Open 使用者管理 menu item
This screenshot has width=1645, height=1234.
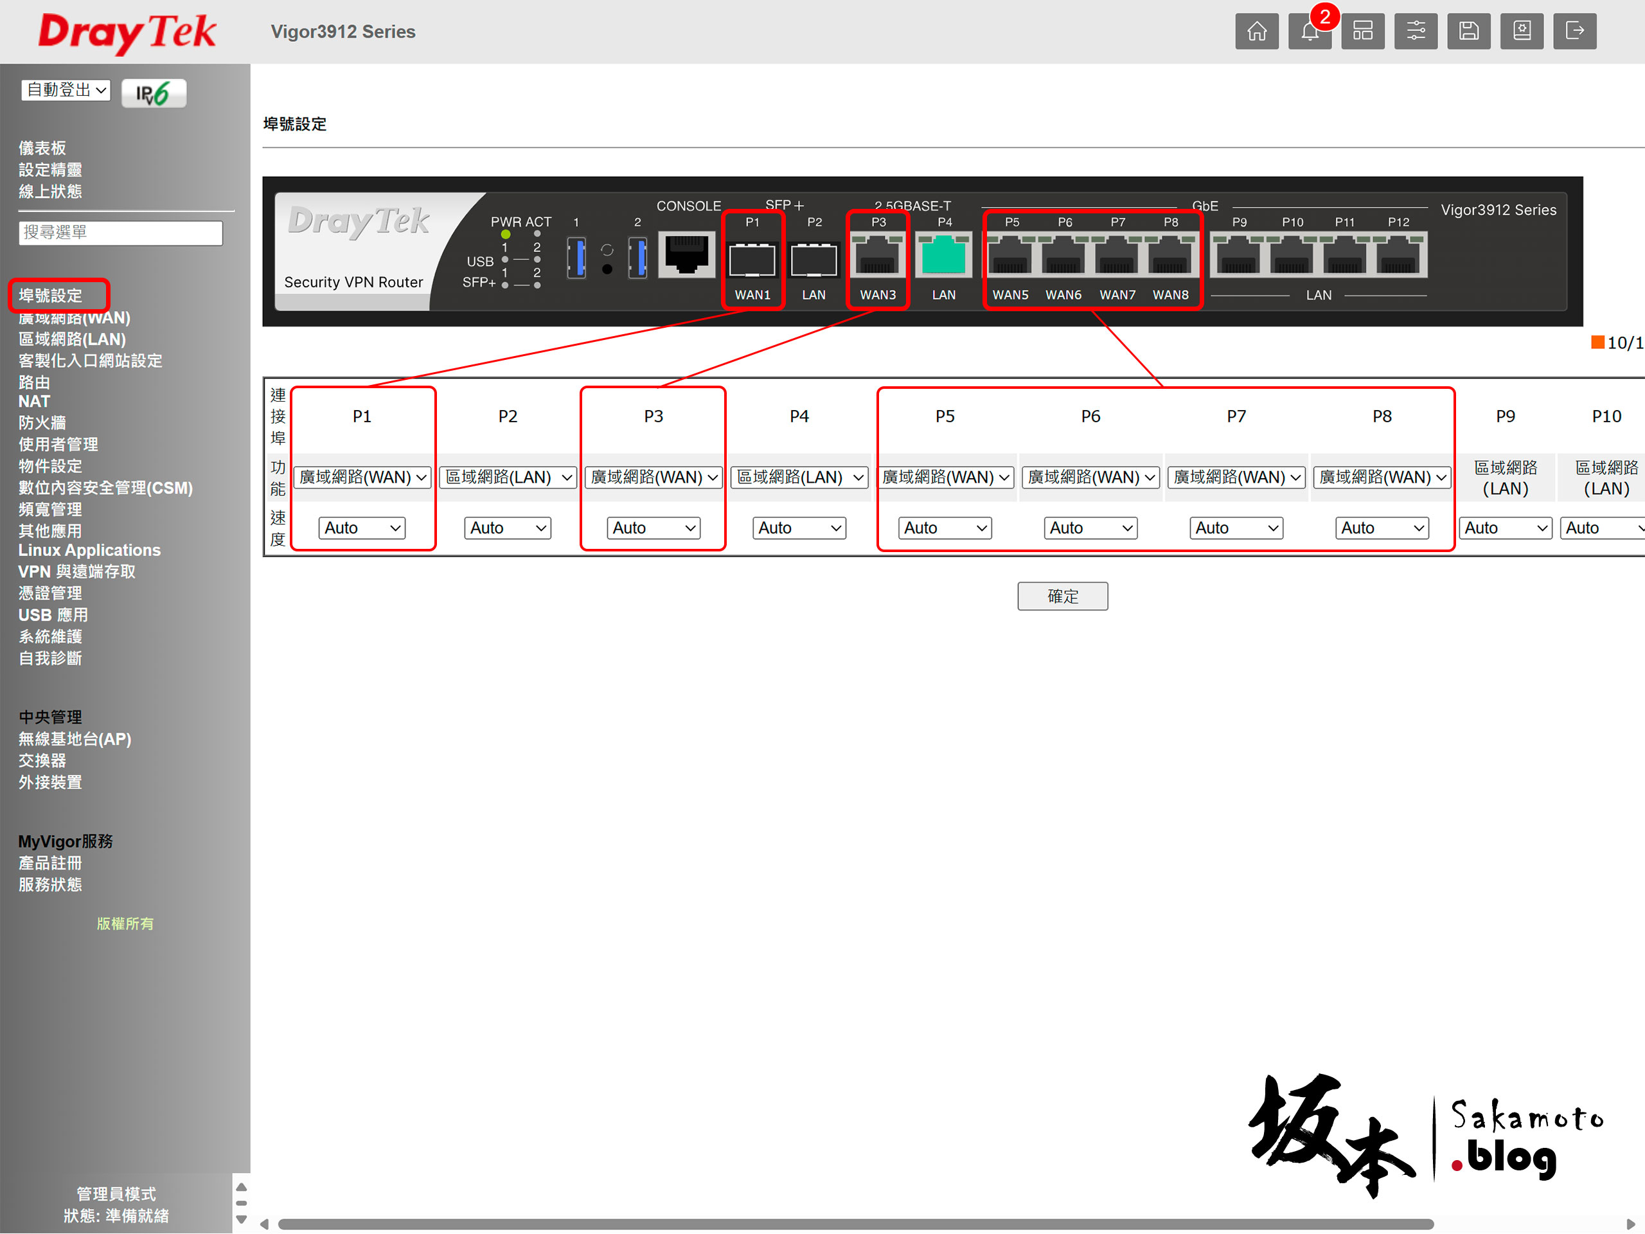pyautogui.click(x=58, y=444)
